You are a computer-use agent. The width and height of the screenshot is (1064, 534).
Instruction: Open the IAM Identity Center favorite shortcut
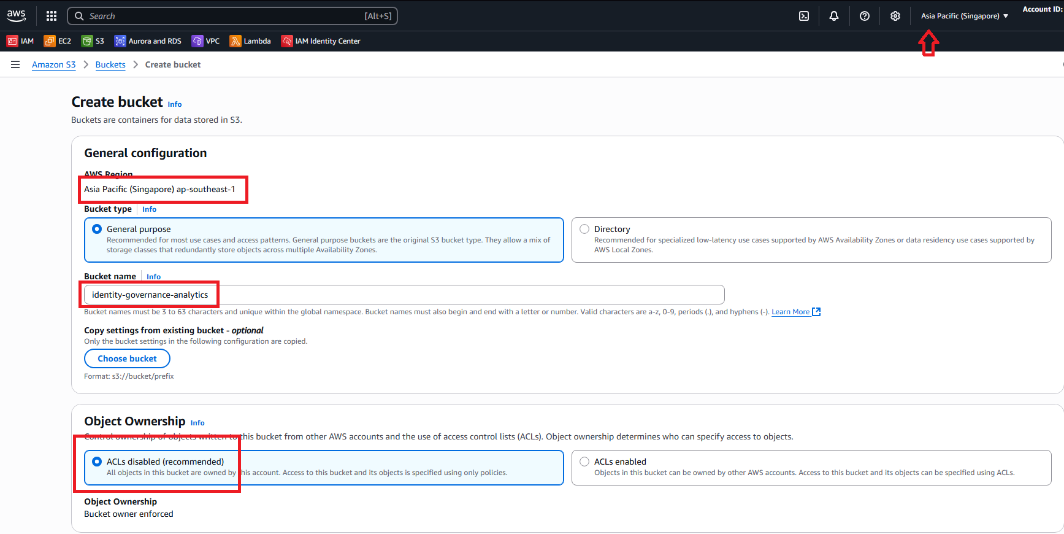click(x=321, y=41)
